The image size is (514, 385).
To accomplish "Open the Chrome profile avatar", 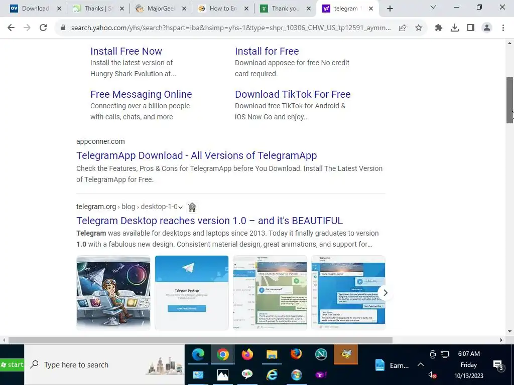I will (x=487, y=28).
